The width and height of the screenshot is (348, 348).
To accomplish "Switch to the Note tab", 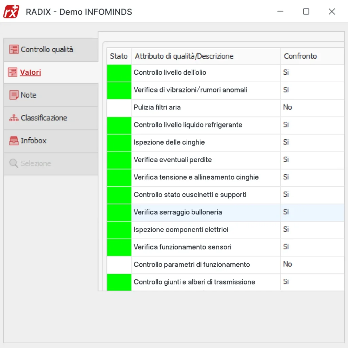I will tap(29, 95).
